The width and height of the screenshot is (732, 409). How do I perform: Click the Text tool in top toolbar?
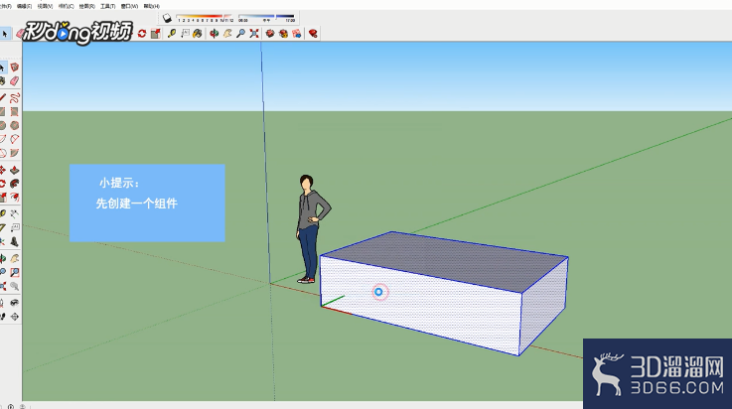click(x=185, y=34)
